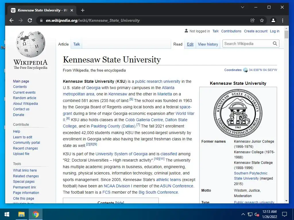Click the scrollbar down arrow
Viewport: 294px width, 220px height.
click(x=286, y=201)
